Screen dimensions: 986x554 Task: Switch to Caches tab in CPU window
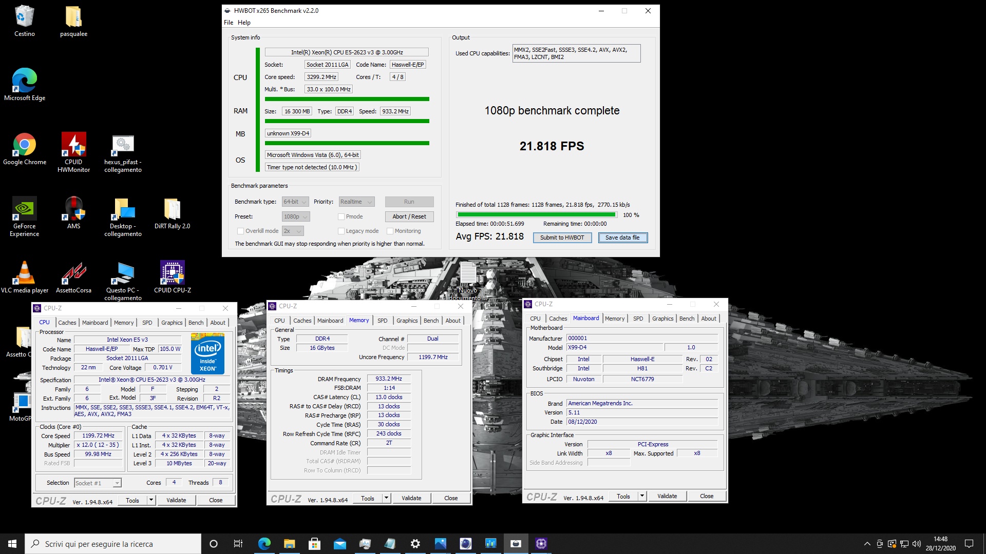67,323
